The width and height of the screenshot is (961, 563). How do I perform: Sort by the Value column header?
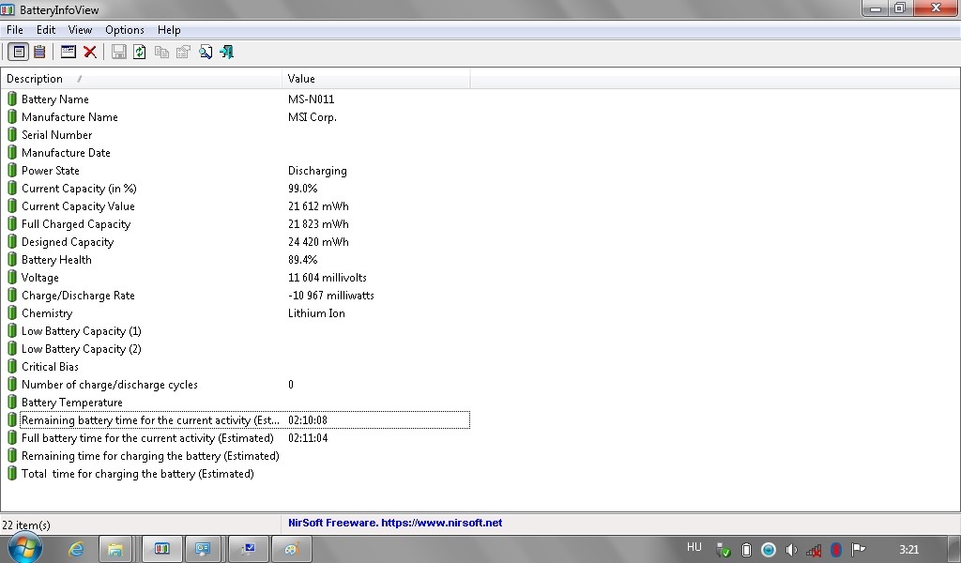(x=375, y=79)
